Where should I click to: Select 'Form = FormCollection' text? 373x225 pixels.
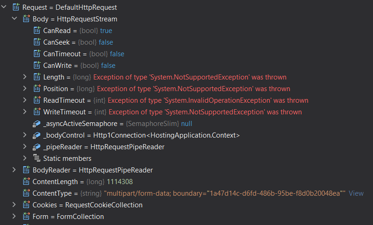pyautogui.click(x=68, y=217)
